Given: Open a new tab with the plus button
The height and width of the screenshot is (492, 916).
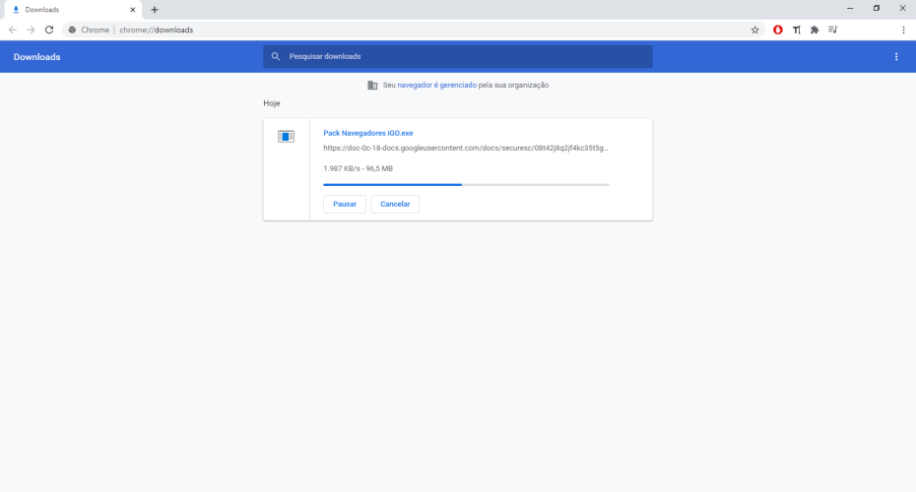Looking at the screenshot, I should [155, 9].
